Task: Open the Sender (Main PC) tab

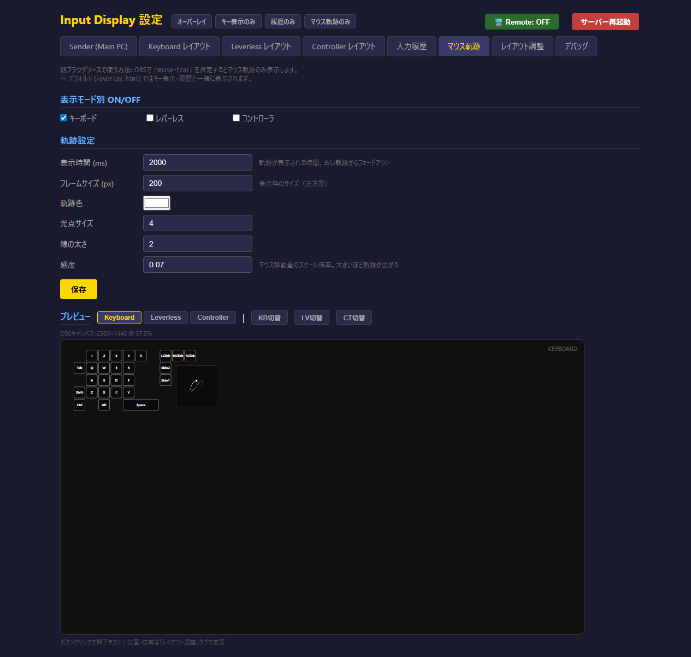Action: click(98, 46)
